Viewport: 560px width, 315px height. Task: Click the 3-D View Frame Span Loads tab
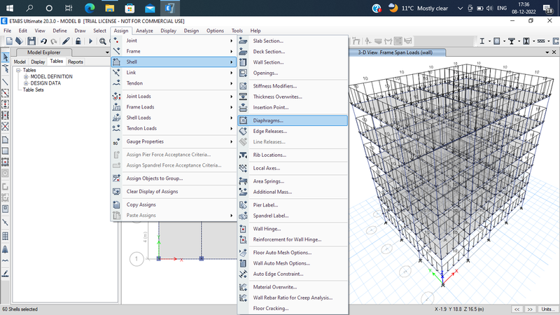[396, 52]
